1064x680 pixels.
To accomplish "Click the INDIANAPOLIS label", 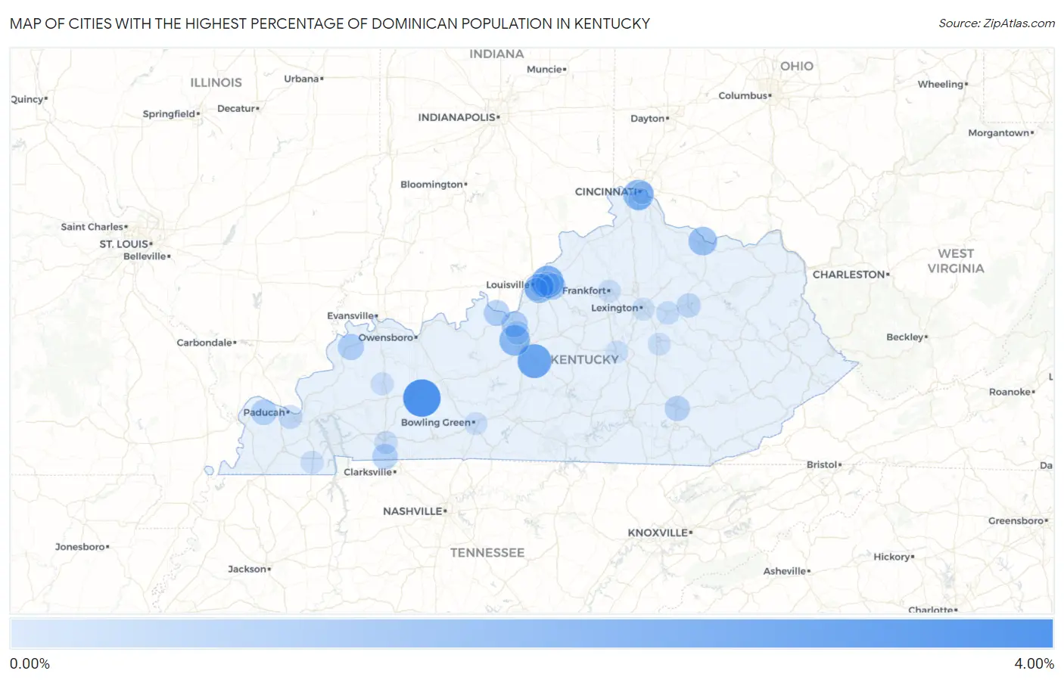I will pyautogui.click(x=459, y=117).
